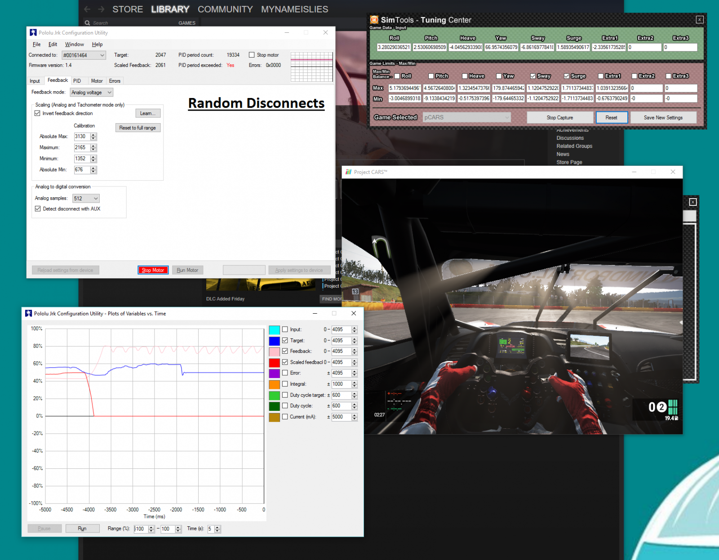
Task: Adjust the Current (mA) range spinner
Action: point(355,417)
